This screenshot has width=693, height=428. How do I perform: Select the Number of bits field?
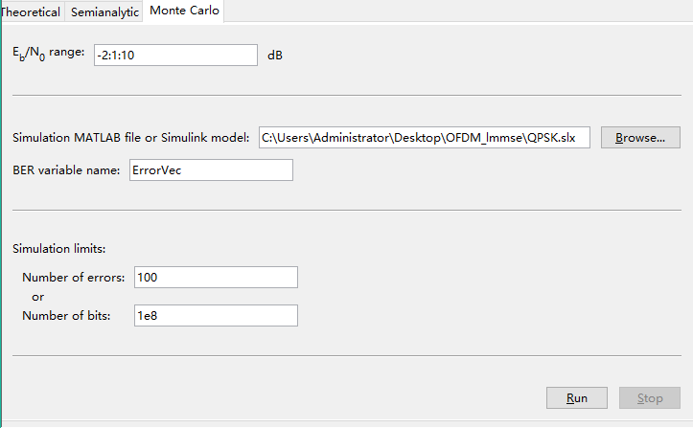point(216,315)
